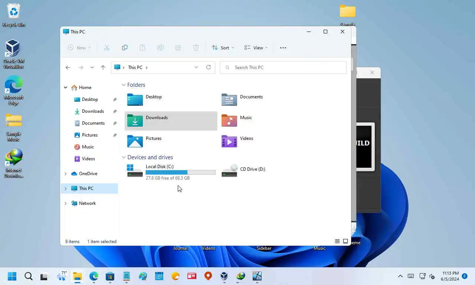Open Desktop in the navigation pane
This screenshot has height=285, width=475.
[90, 99]
